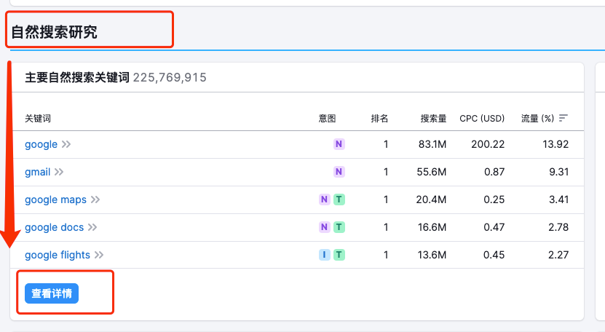Click CPC value 0.45

click(494, 255)
